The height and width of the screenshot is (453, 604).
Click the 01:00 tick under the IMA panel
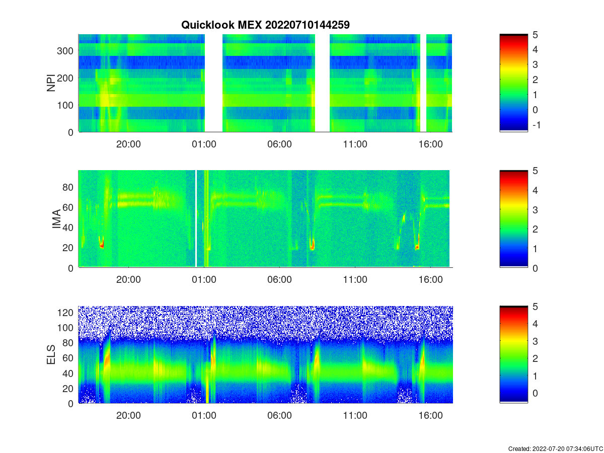[x=204, y=280]
